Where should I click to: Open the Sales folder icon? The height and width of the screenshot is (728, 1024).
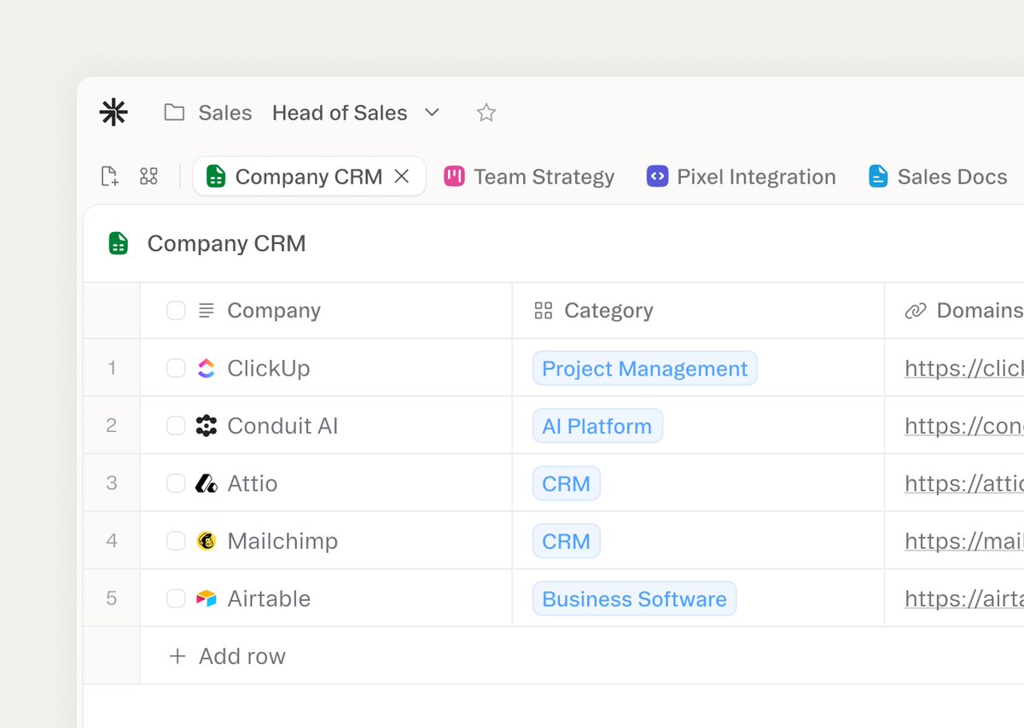point(174,113)
